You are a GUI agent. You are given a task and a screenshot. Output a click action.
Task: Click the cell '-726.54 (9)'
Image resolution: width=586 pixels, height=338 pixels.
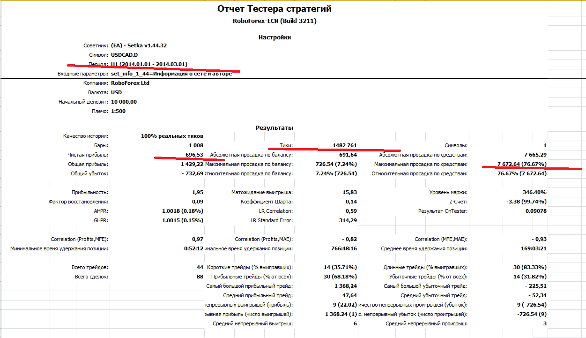pyautogui.click(x=531, y=314)
